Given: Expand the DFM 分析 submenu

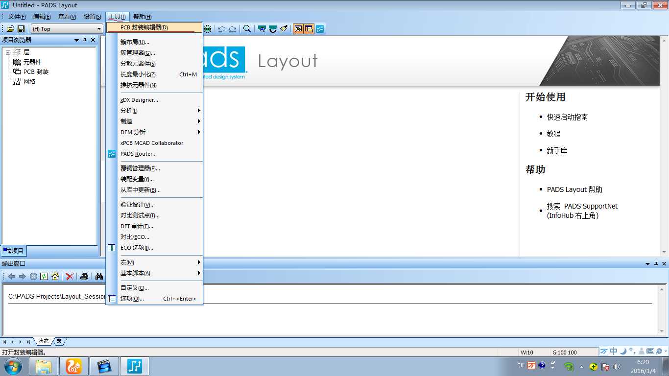Looking at the screenshot, I should click(154, 132).
